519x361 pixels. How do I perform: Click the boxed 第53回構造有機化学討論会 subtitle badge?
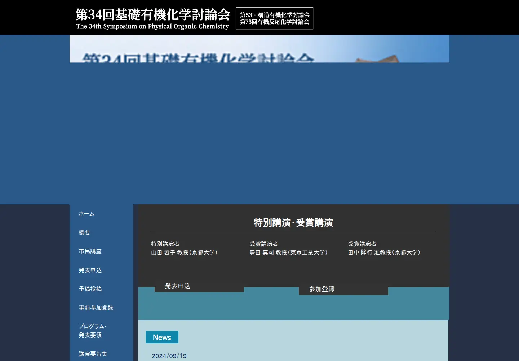(x=275, y=18)
